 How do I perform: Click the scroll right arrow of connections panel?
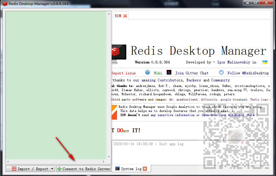point(104,162)
